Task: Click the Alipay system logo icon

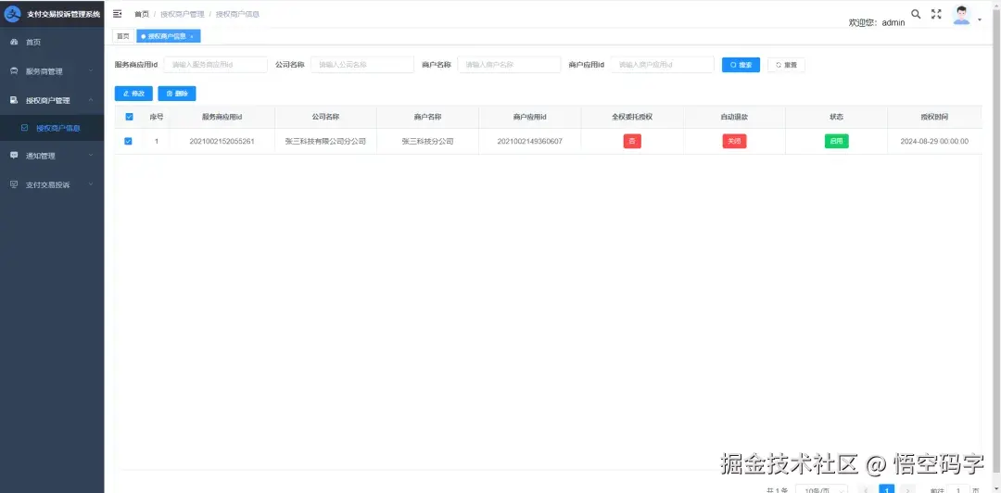Action: [x=13, y=13]
